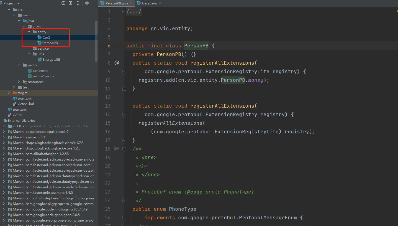Collapse the utils package
This screenshot has width=398, height=226.
coord(29,54)
